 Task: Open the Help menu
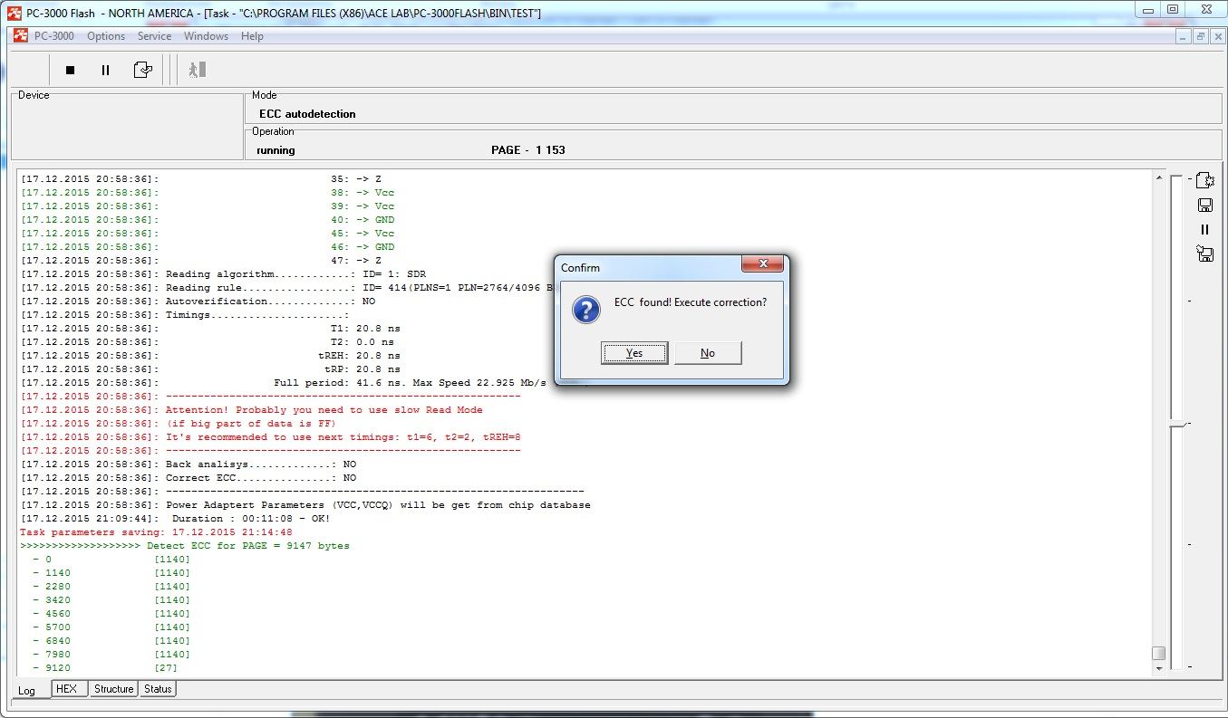pyautogui.click(x=252, y=36)
